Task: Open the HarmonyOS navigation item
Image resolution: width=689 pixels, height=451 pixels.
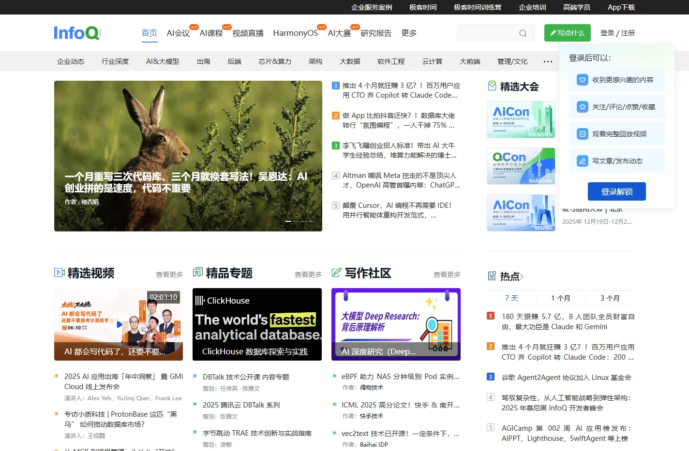Action: [x=296, y=33]
